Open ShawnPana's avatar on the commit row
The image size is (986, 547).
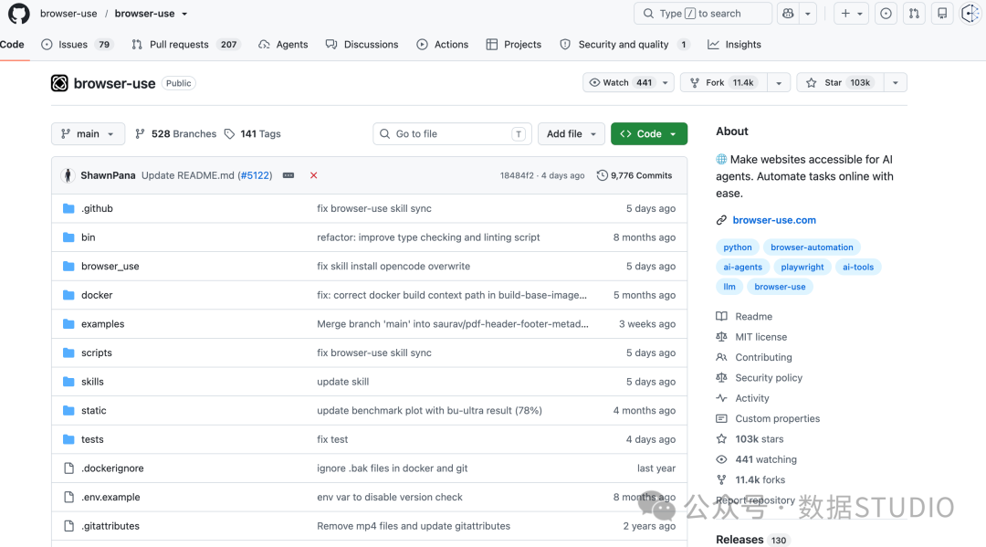point(68,175)
